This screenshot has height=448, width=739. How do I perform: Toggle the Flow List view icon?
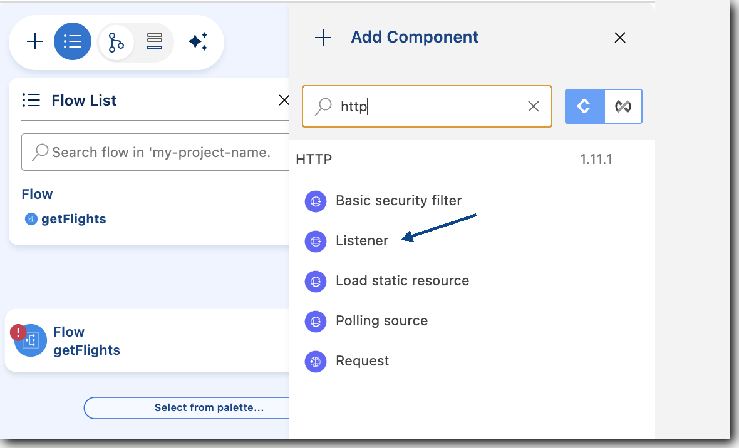click(73, 41)
